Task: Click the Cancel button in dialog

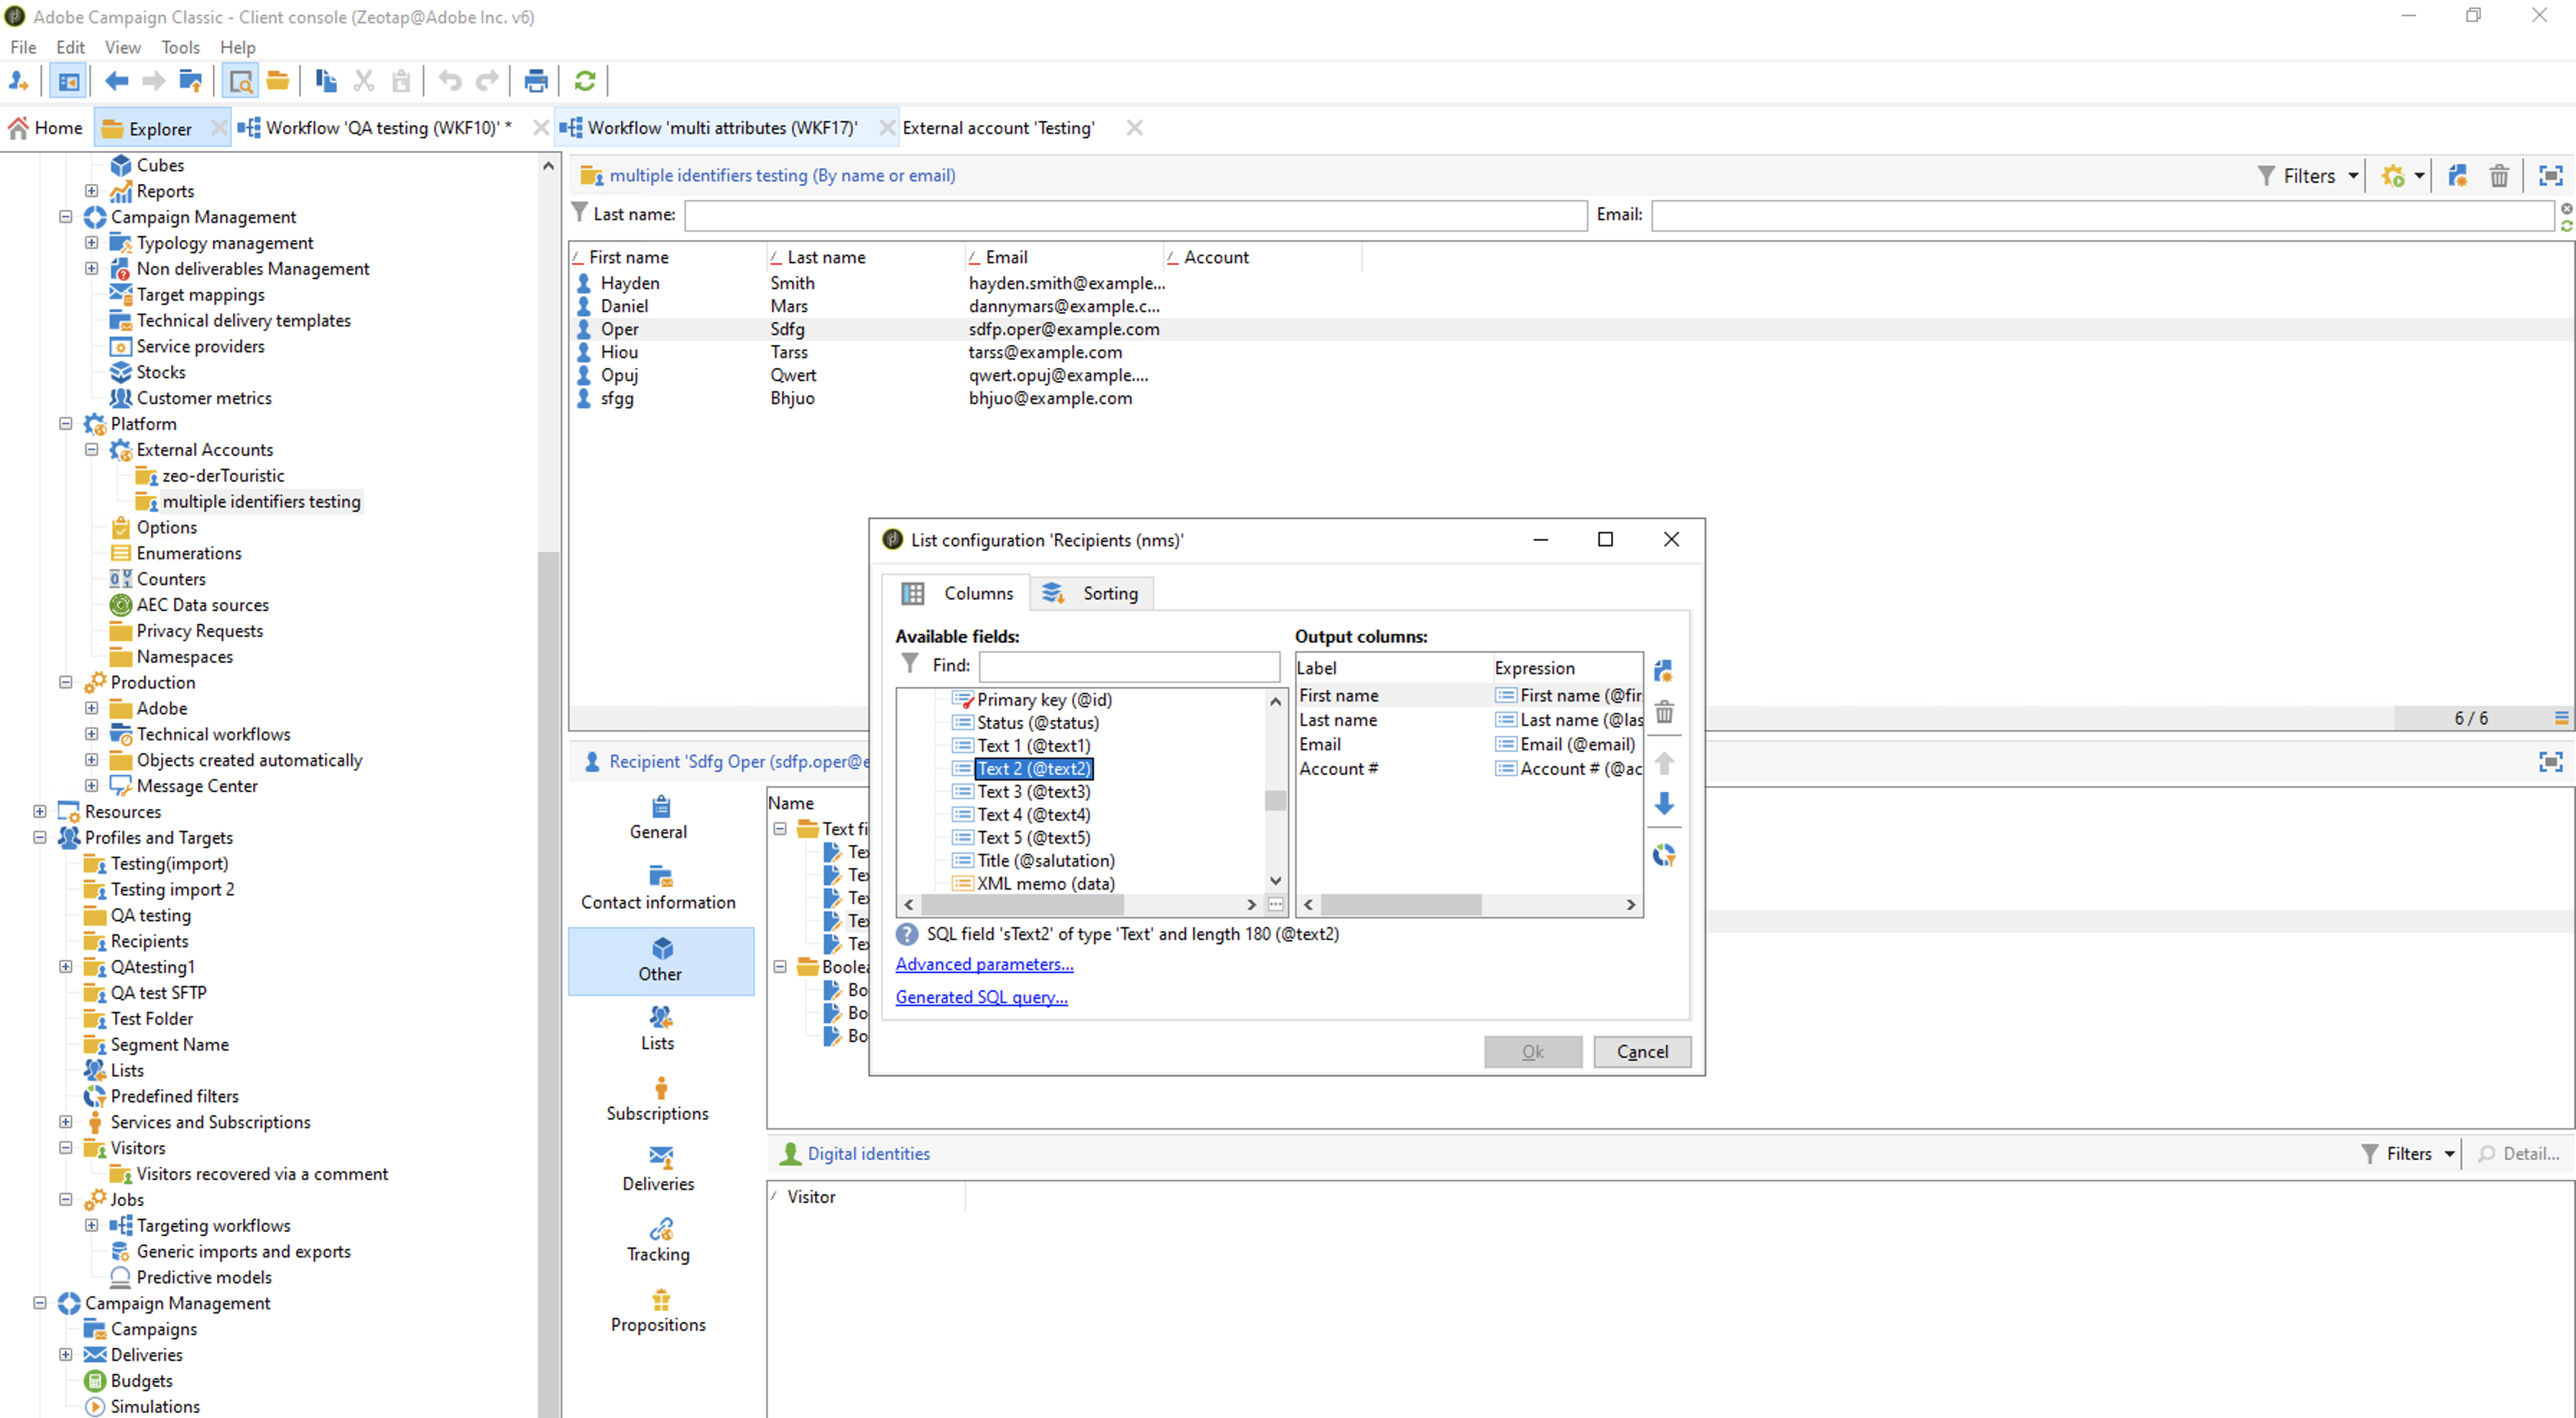Action: (1641, 1051)
